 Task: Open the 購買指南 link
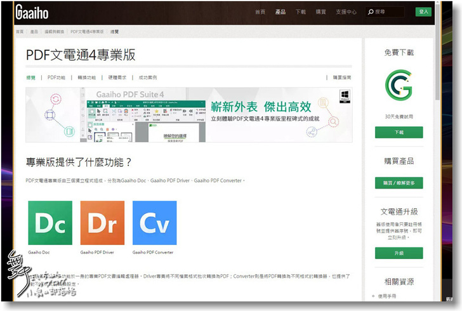pos(342,77)
